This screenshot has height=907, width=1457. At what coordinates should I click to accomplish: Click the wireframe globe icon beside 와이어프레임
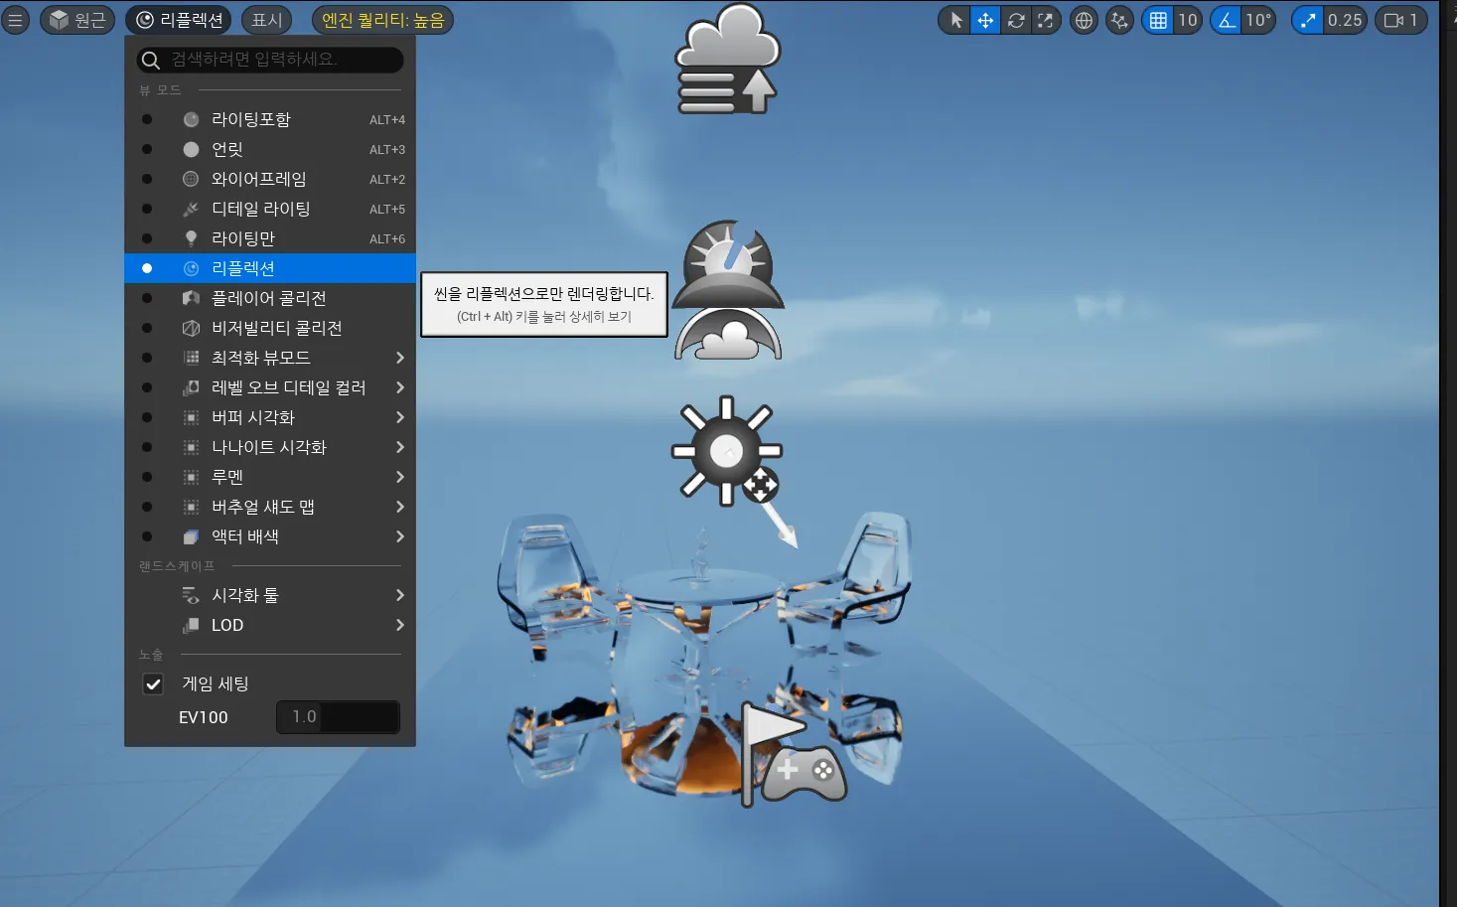(x=191, y=179)
